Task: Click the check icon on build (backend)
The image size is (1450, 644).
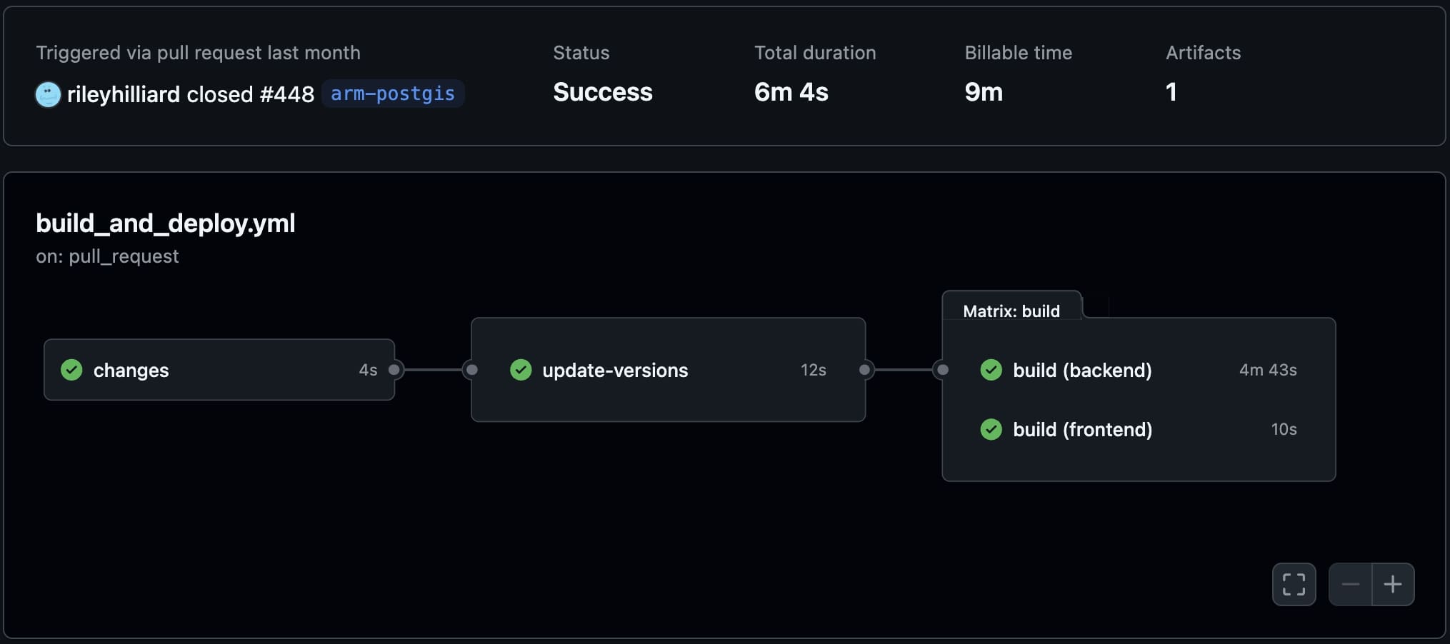Action: [x=991, y=370]
